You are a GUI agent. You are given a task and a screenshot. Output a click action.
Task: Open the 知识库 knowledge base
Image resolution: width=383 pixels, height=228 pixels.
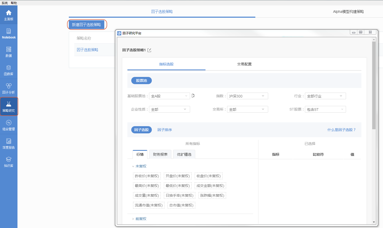pyautogui.click(x=9, y=161)
